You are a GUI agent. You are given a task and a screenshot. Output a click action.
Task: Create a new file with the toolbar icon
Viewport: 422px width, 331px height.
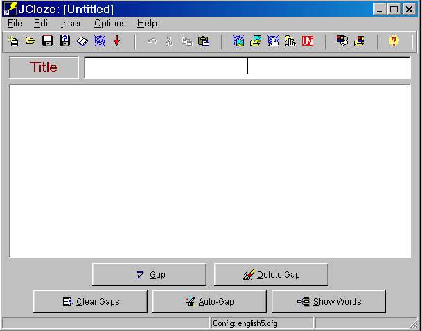tap(13, 41)
